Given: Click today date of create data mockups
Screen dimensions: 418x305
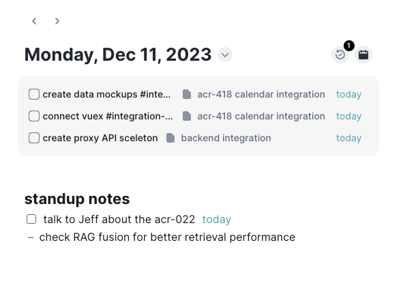Looking at the screenshot, I should coord(348,94).
